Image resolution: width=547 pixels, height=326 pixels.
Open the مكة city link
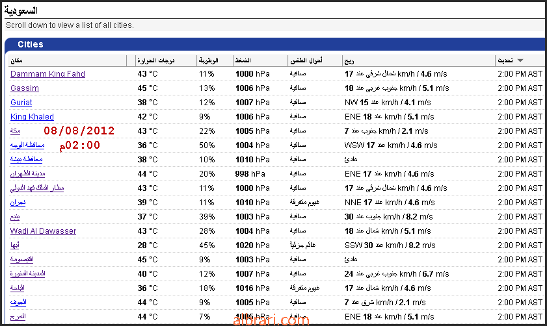[16, 131]
